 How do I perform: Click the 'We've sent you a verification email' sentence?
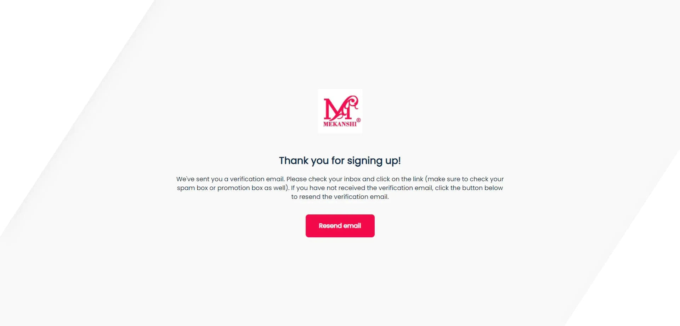[231, 179]
